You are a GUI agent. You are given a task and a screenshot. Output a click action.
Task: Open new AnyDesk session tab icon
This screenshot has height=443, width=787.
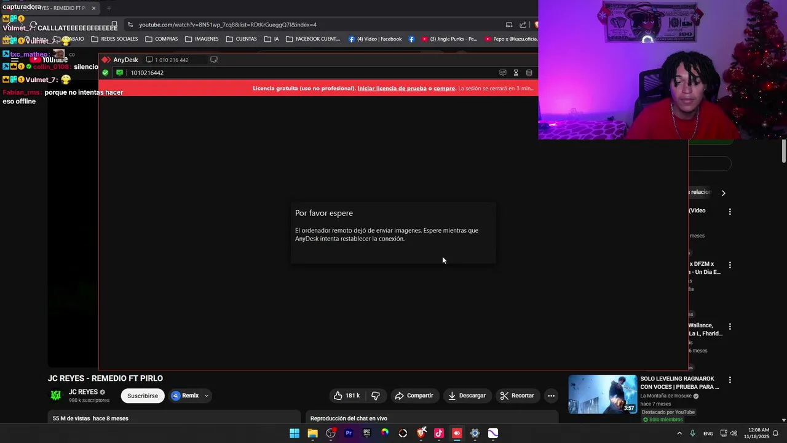click(x=214, y=60)
